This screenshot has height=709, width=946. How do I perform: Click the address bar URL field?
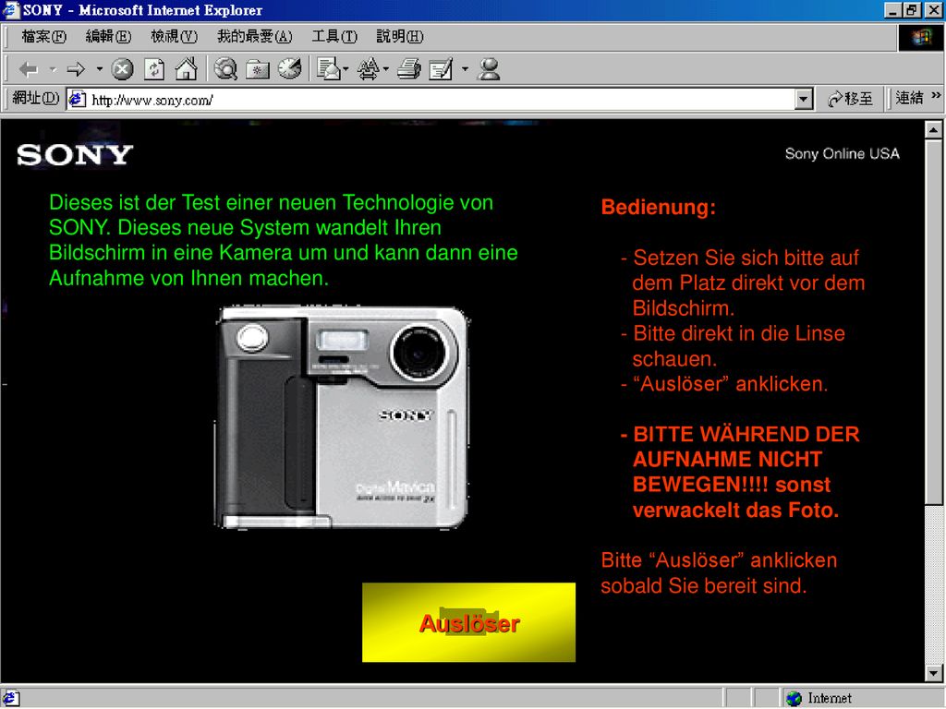(x=439, y=100)
